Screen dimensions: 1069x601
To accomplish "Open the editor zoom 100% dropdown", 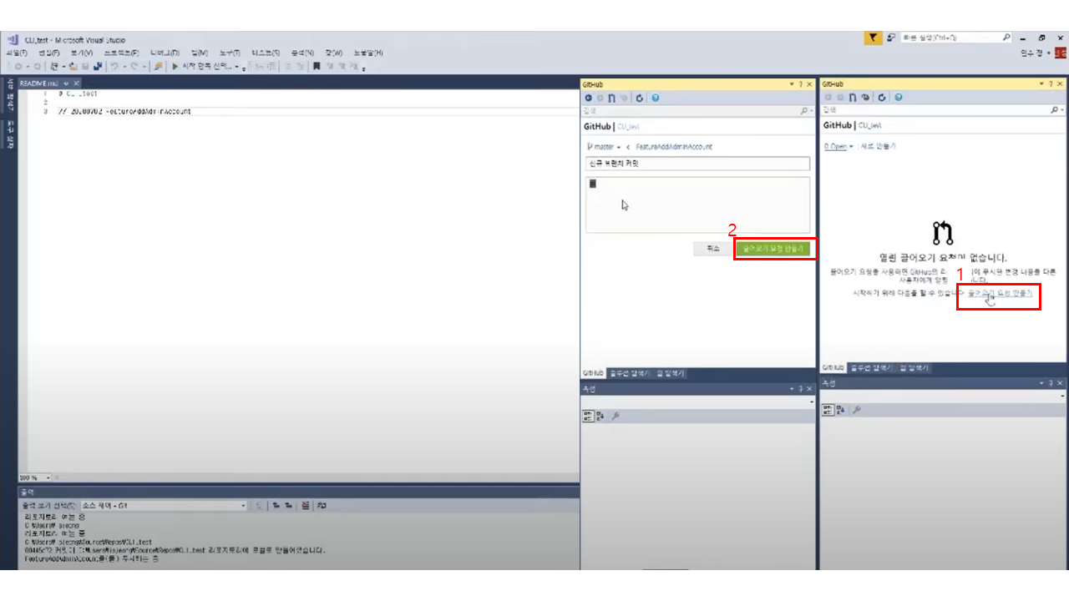I will click(34, 477).
